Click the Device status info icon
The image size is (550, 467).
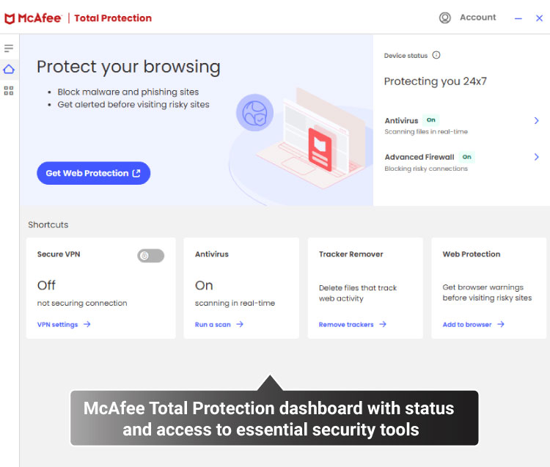pyautogui.click(x=436, y=55)
